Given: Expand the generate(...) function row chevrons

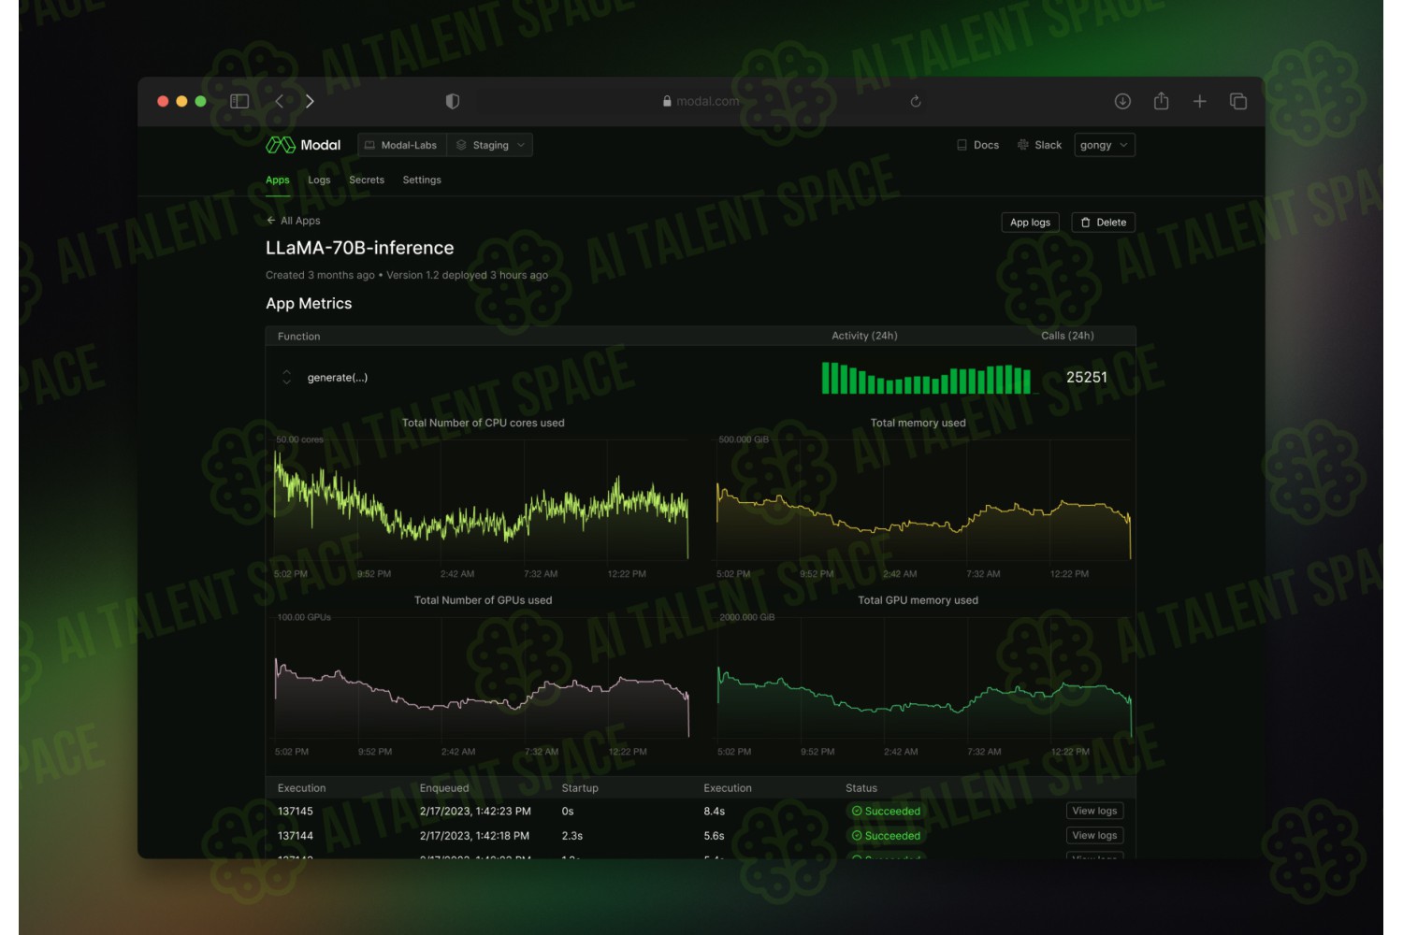Looking at the screenshot, I should [x=286, y=378].
